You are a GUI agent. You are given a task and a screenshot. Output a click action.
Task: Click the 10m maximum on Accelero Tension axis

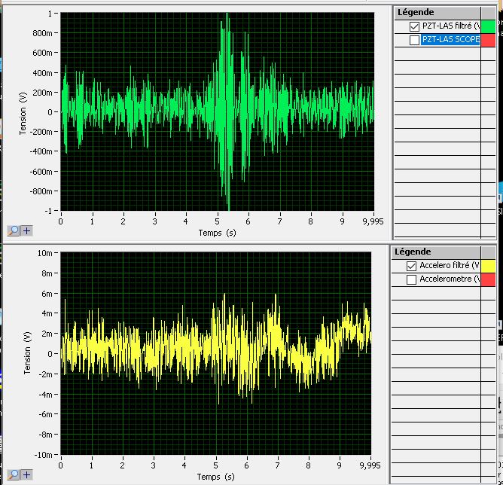(47, 253)
